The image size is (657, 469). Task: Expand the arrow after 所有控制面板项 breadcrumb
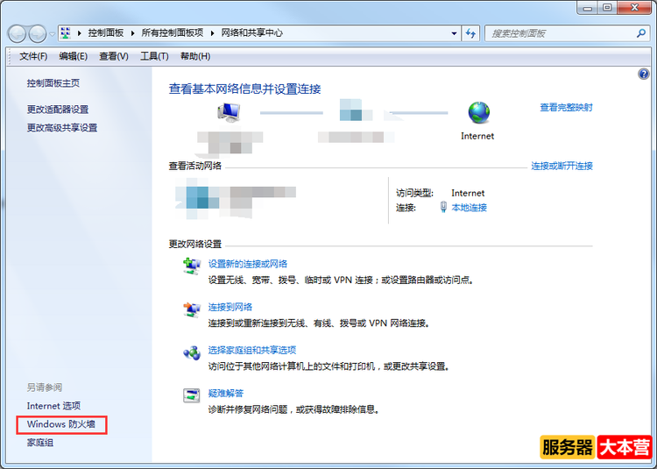pyautogui.click(x=213, y=33)
